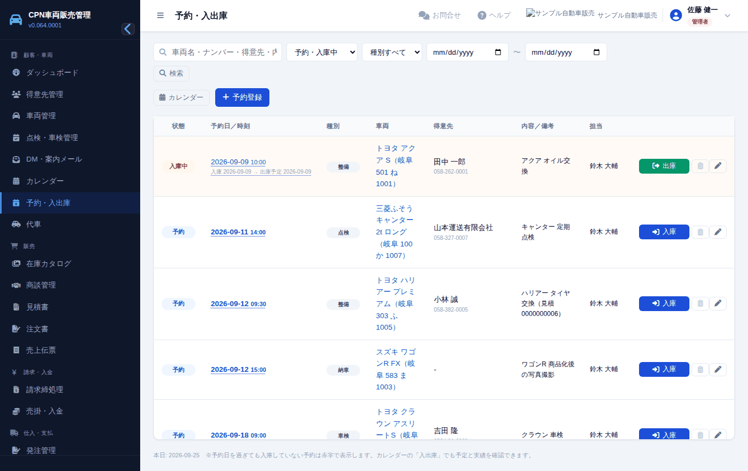The width and height of the screenshot is (748, 471).
Task: Open 見積書 sidebar item
Action: [x=70, y=307]
